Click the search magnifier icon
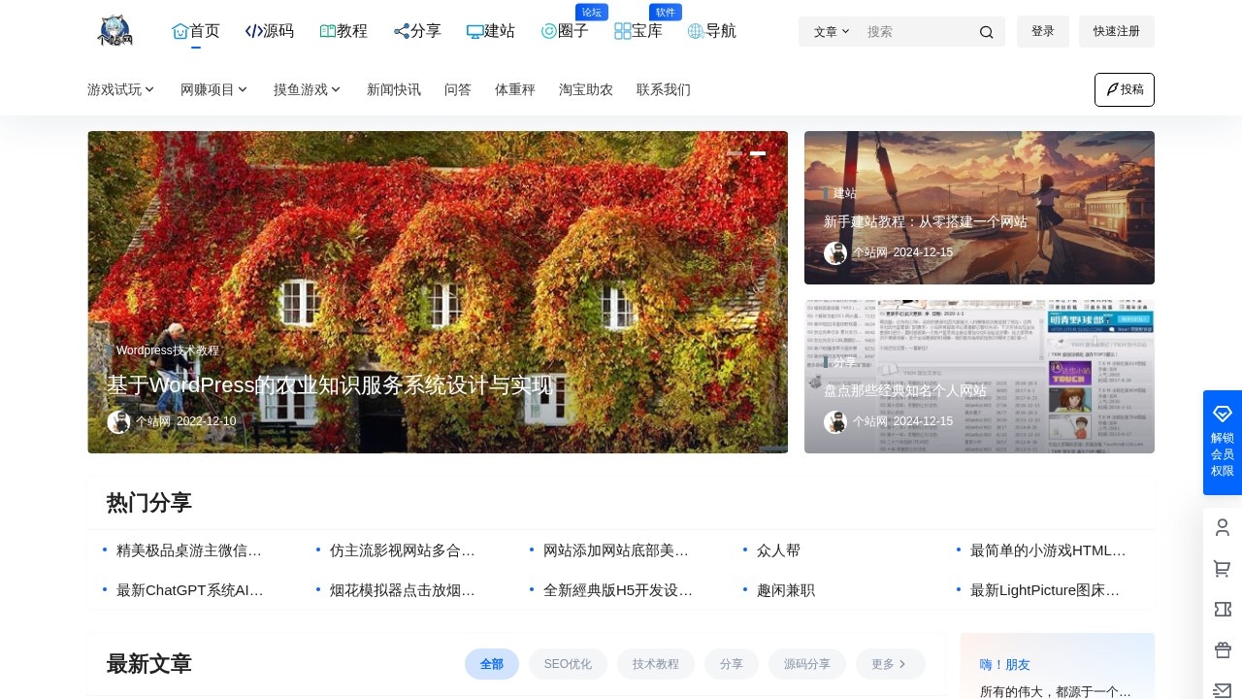The height and width of the screenshot is (699, 1242). pyautogui.click(x=986, y=31)
